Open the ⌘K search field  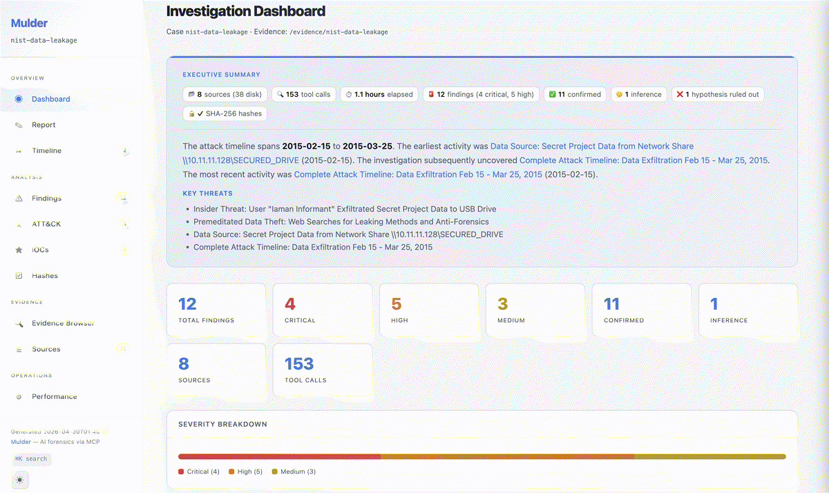coord(31,458)
